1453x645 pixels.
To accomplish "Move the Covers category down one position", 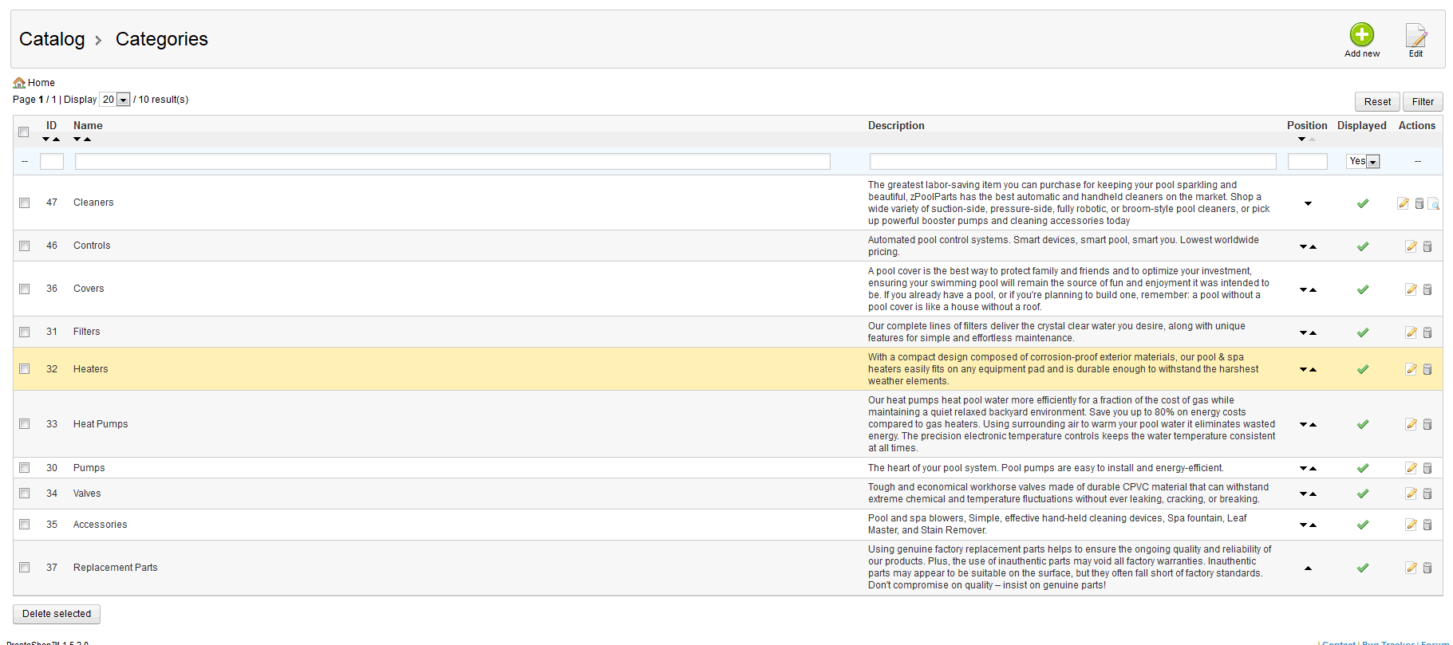I will pos(1303,289).
